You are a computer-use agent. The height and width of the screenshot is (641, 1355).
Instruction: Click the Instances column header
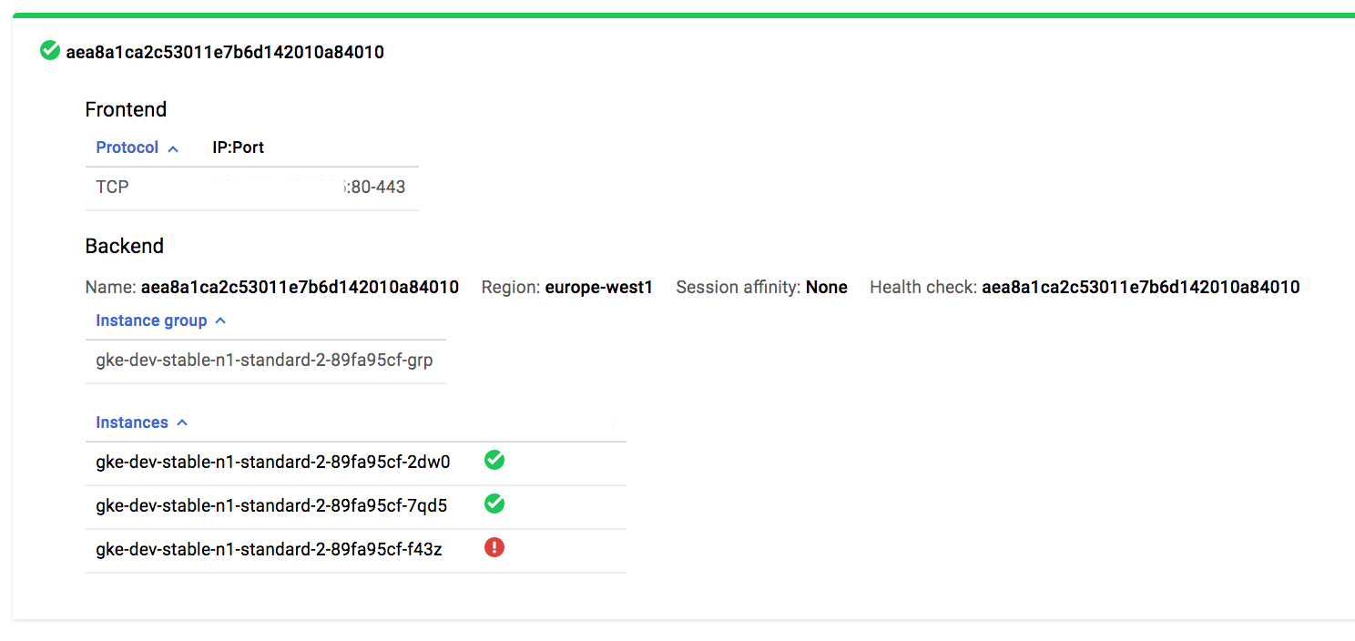(x=132, y=422)
